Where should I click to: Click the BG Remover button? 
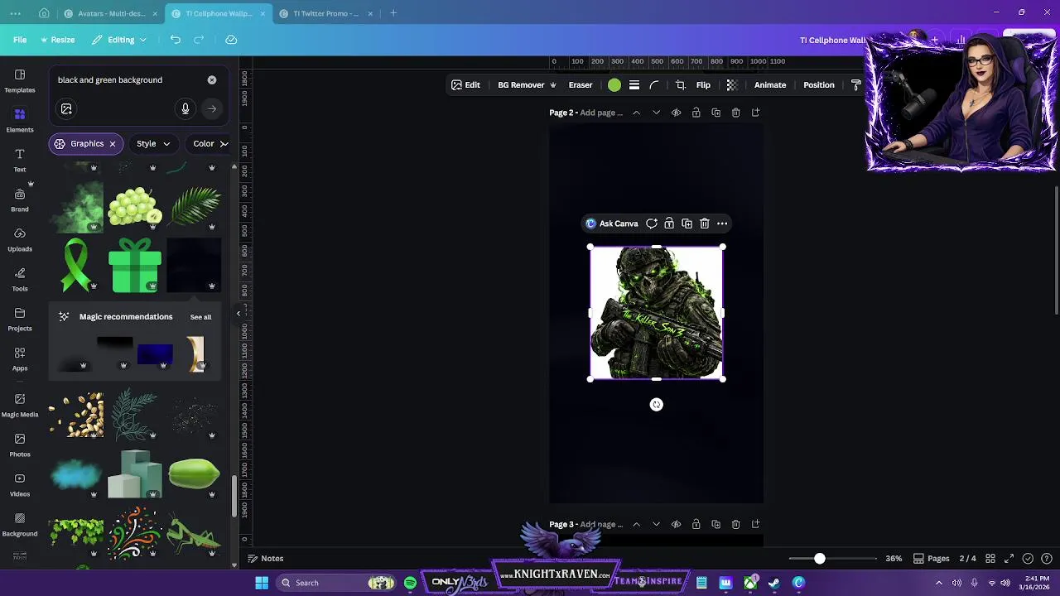pyautogui.click(x=526, y=85)
